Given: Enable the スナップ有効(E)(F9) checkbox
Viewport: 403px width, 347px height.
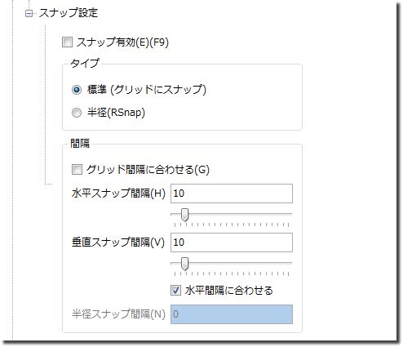Looking at the screenshot, I should pos(67,42).
